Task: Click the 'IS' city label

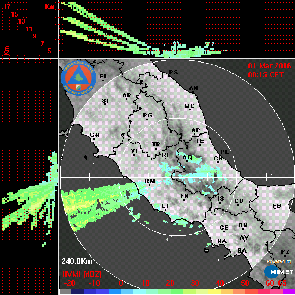Action: tap(221, 199)
